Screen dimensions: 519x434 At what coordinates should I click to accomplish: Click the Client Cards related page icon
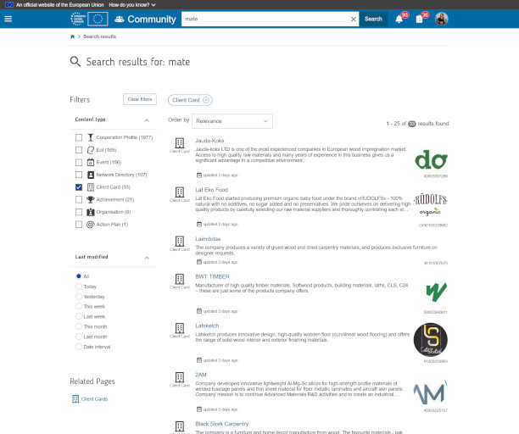(75, 399)
